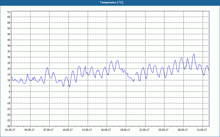Click the 0 value on the y-axis
Screen dimensions: 220x137
(10, 92)
